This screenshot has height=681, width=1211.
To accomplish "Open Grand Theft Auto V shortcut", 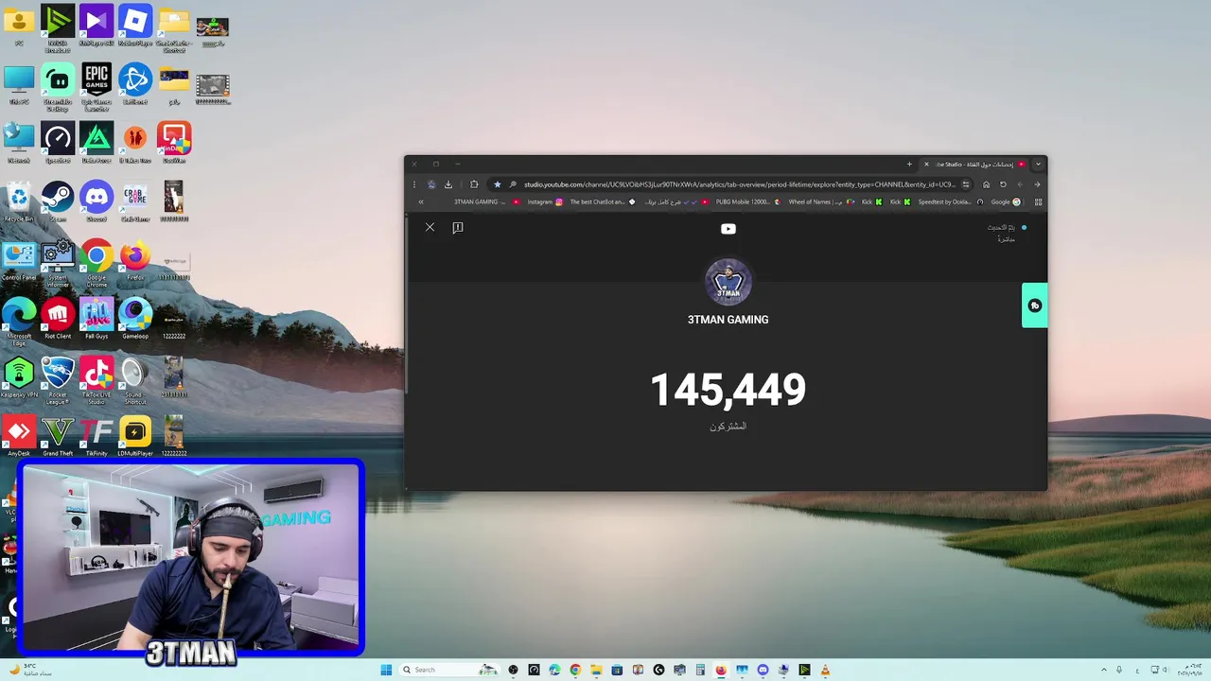I will pyautogui.click(x=58, y=437).
